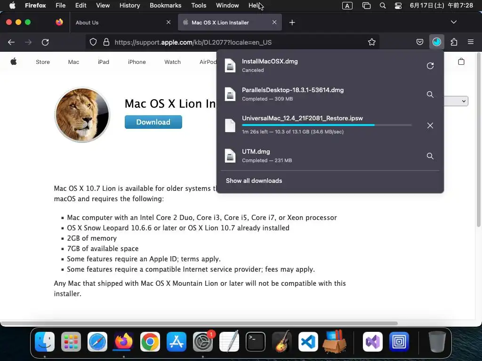The image size is (482, 361).
Task: Show UTM.dmg in Finder
Action: (430, 156)
